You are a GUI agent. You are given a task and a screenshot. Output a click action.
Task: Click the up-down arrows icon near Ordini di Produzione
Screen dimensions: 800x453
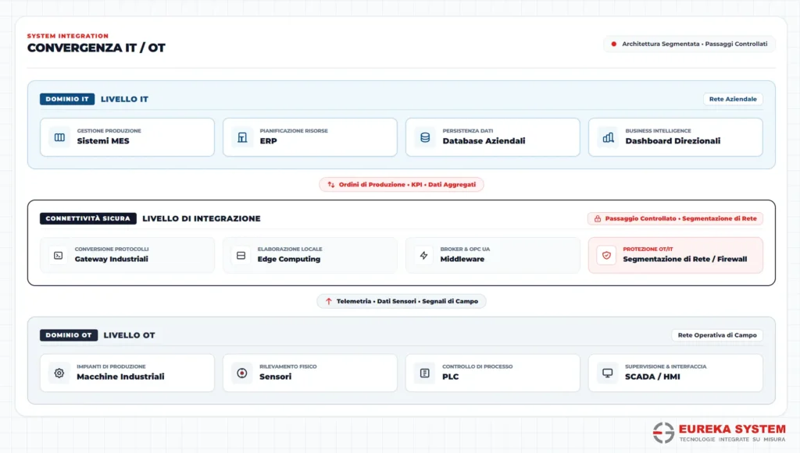click(331, 184)
